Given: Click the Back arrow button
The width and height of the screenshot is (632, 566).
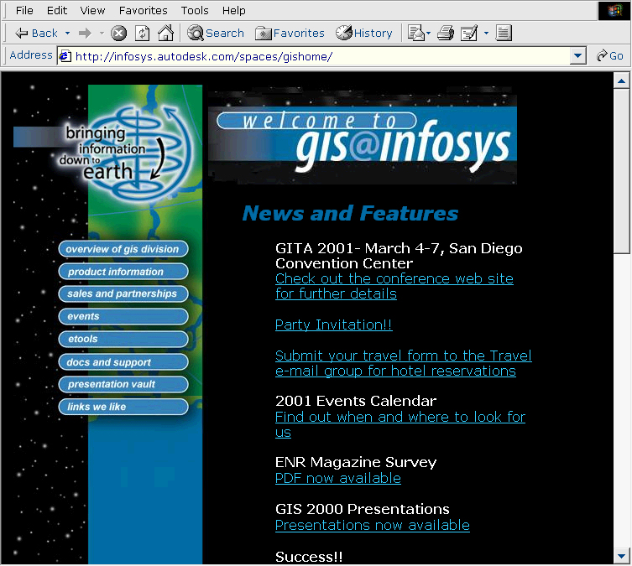Looking at the screenshot, I should [x=36, y=33].
